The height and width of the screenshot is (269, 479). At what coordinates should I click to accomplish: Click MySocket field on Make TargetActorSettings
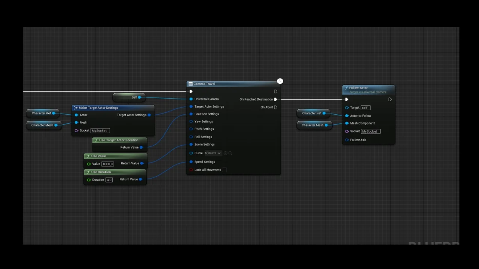(99, 130)
